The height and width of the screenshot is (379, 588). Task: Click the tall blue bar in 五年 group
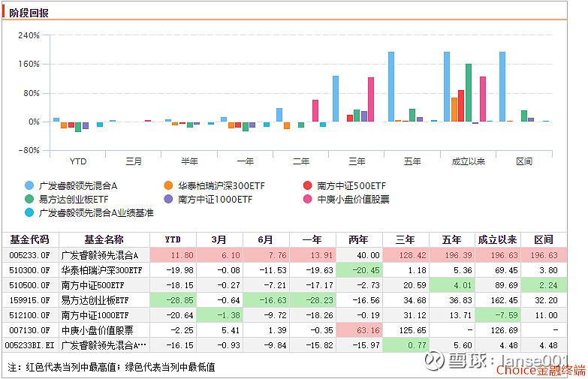click(x=391, y=86)
